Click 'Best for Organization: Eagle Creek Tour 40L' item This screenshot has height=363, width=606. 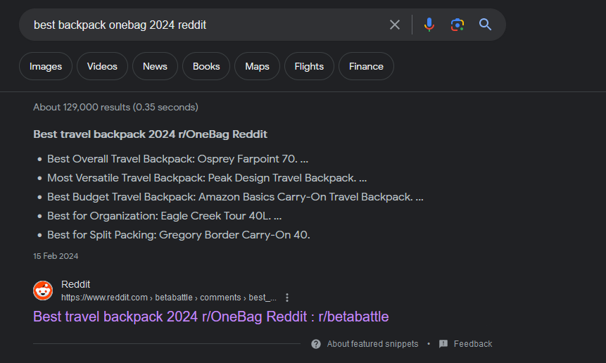point(164,215)
